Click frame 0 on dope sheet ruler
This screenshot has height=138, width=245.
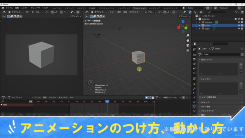point(69,102)
